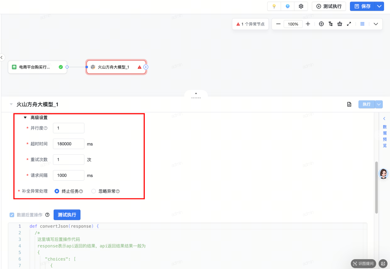This screenshot has width=390, height=269.
Task: Select the 火山方舟大模型_1 node
Action: coord(116,67)
